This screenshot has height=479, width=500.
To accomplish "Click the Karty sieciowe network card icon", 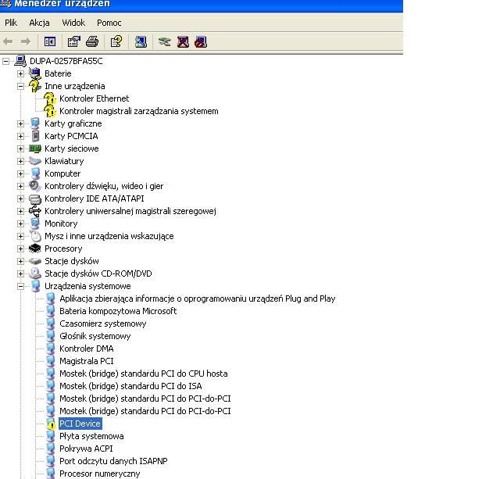I will [35, 148].
